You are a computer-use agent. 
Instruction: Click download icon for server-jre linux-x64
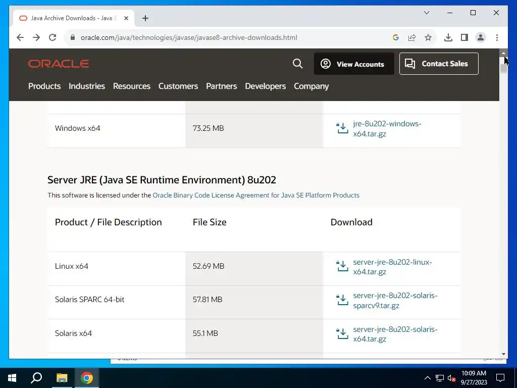(x=342, y=266)
